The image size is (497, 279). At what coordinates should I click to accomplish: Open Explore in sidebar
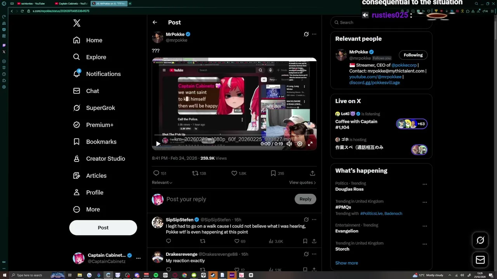[90, 57]
